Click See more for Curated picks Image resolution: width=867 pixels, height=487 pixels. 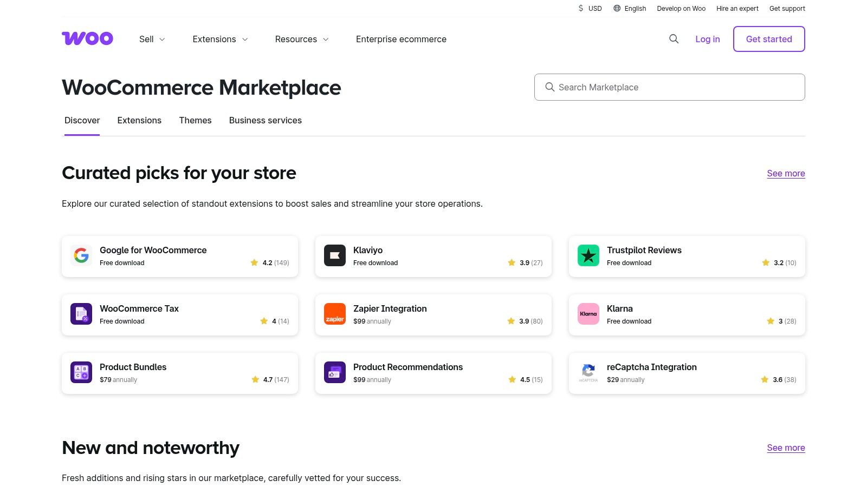[x=785, y=173]
